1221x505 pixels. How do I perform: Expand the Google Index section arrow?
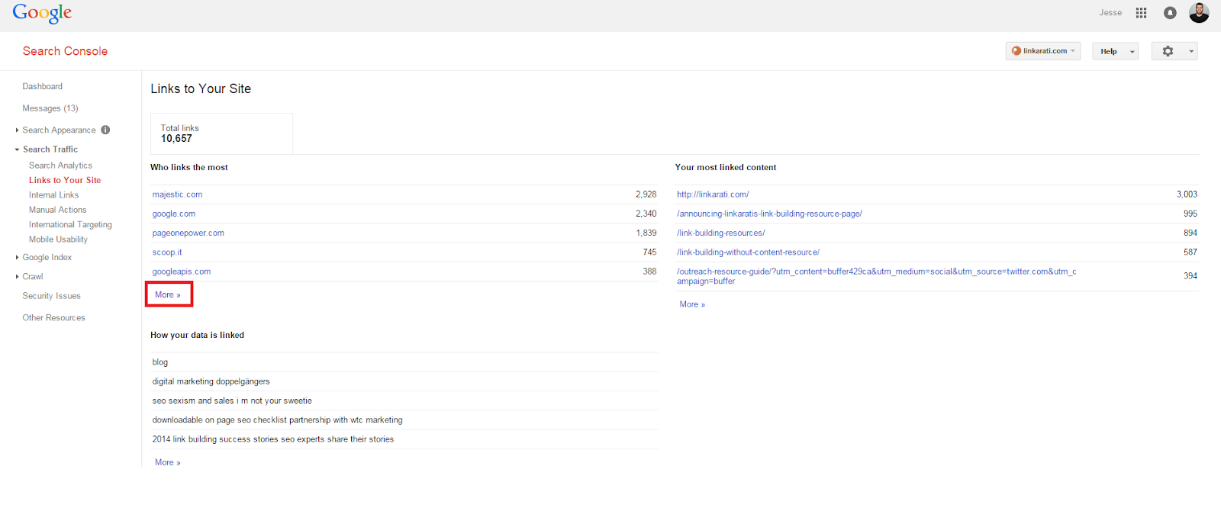click(17, 258)
